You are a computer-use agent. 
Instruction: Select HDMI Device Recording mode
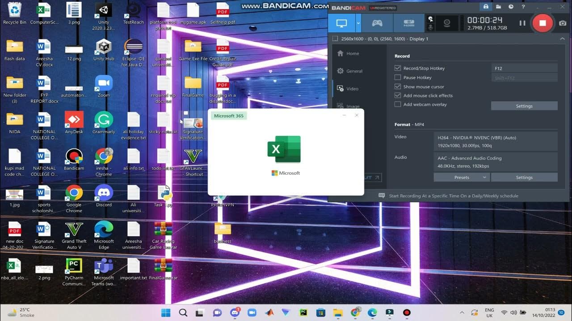point(409,23)
